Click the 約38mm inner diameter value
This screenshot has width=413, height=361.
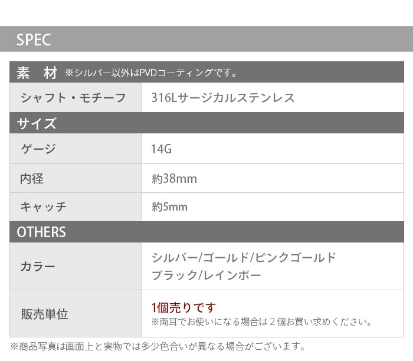click(174, 178)
